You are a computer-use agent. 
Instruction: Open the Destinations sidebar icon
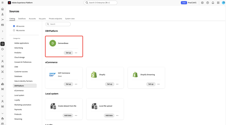pos(2,49)
